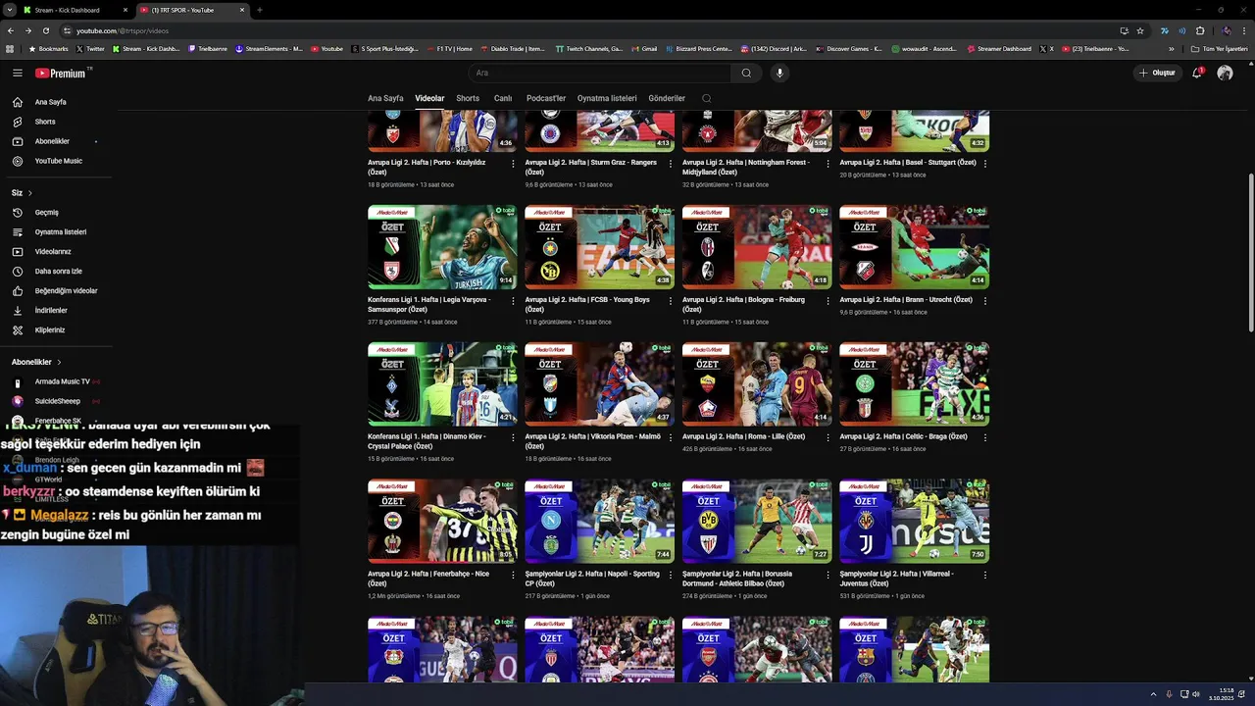1255x706 pixels.
Task: Switch to the Stream - Kick Dashboard browser tab
Action: coord(75,10)
